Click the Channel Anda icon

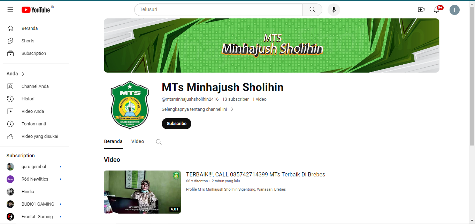[x=10, y=86]
